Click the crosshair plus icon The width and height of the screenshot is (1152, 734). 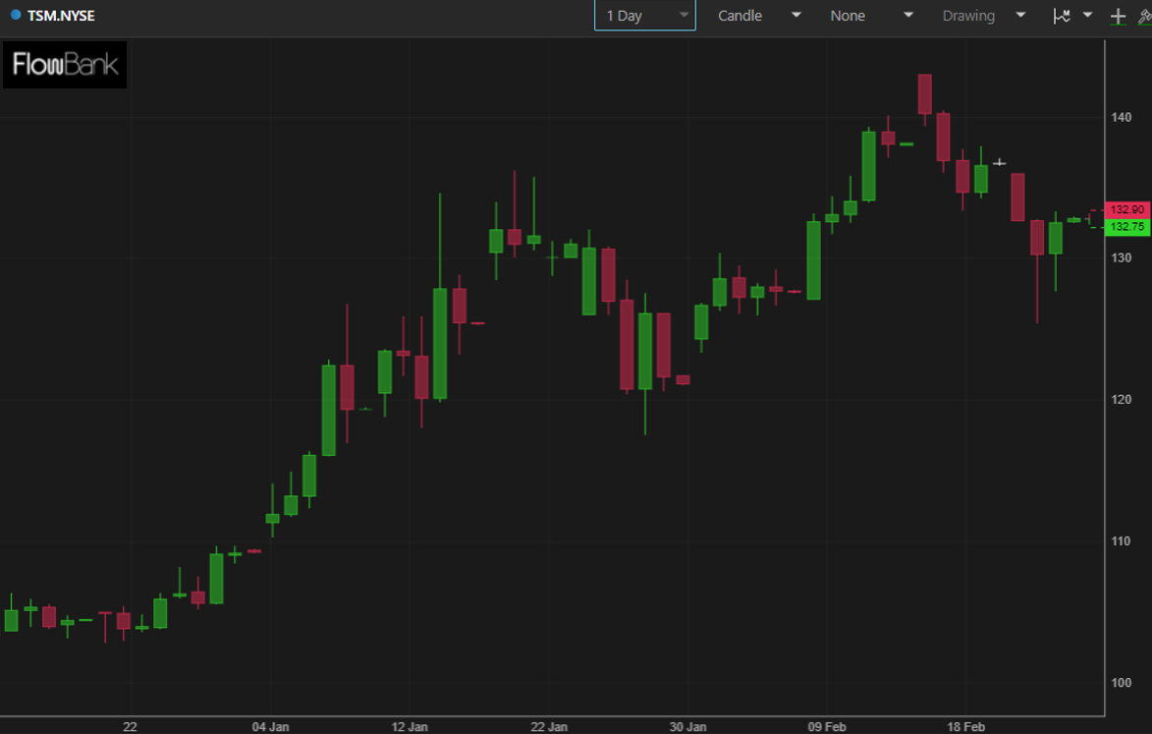[1118, 16]
